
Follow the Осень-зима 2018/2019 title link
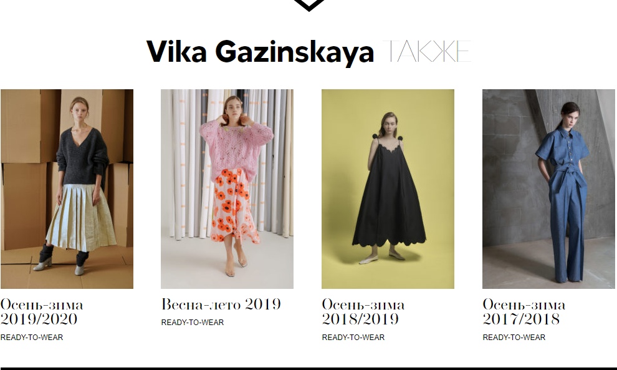point(363,312)
